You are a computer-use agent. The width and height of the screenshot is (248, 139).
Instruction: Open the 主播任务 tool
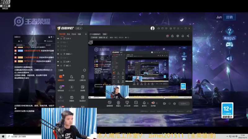(x=82, y=78)
